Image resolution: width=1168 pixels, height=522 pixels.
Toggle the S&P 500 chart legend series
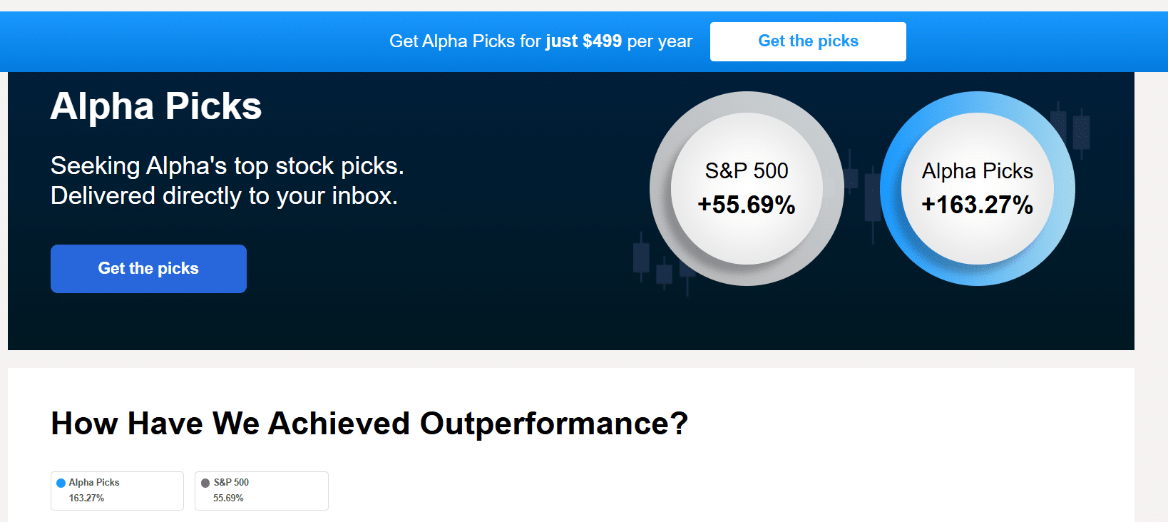[x=261, y=491]
